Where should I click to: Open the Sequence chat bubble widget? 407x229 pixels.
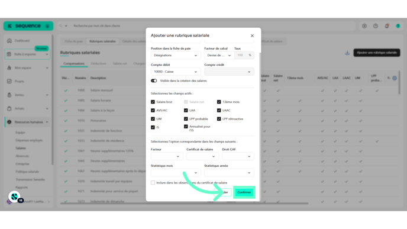click(x=15, y=197)
